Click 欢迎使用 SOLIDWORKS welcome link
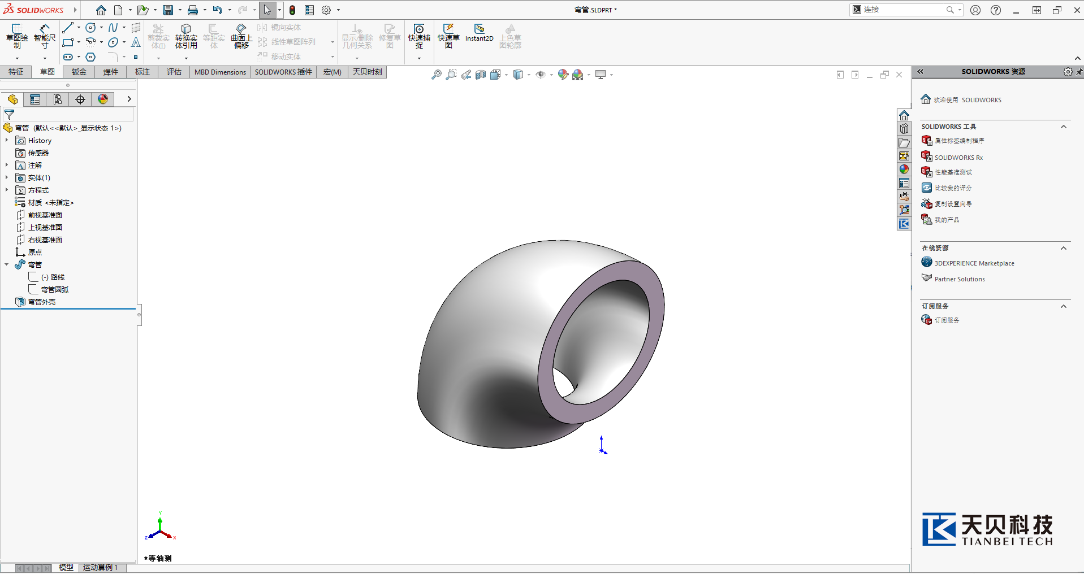The width and height of the screenshot is (1084, 574). click(967, 100)
